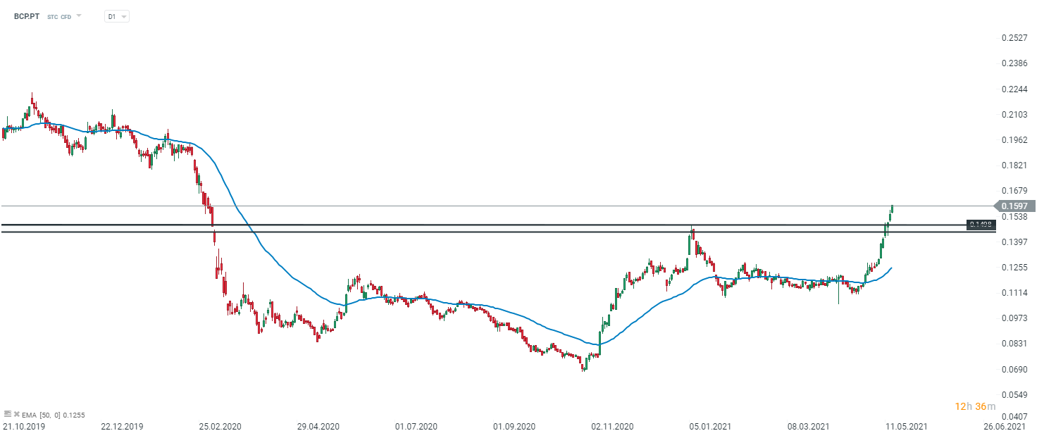
Task: Select the upper black horizontal support line
Action: [493, 225]
